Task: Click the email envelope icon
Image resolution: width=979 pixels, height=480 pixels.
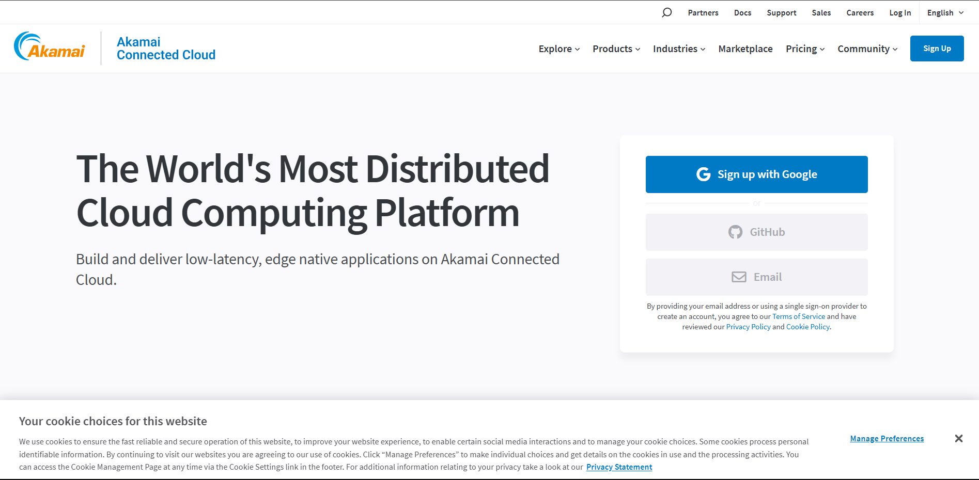Action: tap(739, 277)
